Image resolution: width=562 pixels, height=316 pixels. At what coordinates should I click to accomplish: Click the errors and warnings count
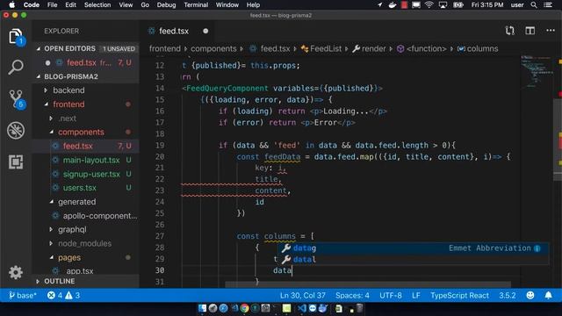pyautogui.click(x=64, y=296)
